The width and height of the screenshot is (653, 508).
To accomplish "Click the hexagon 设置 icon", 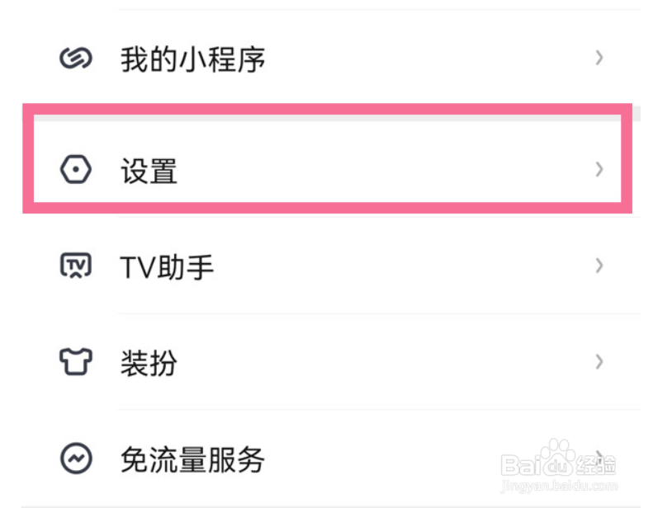I will (x=76, y=169).
